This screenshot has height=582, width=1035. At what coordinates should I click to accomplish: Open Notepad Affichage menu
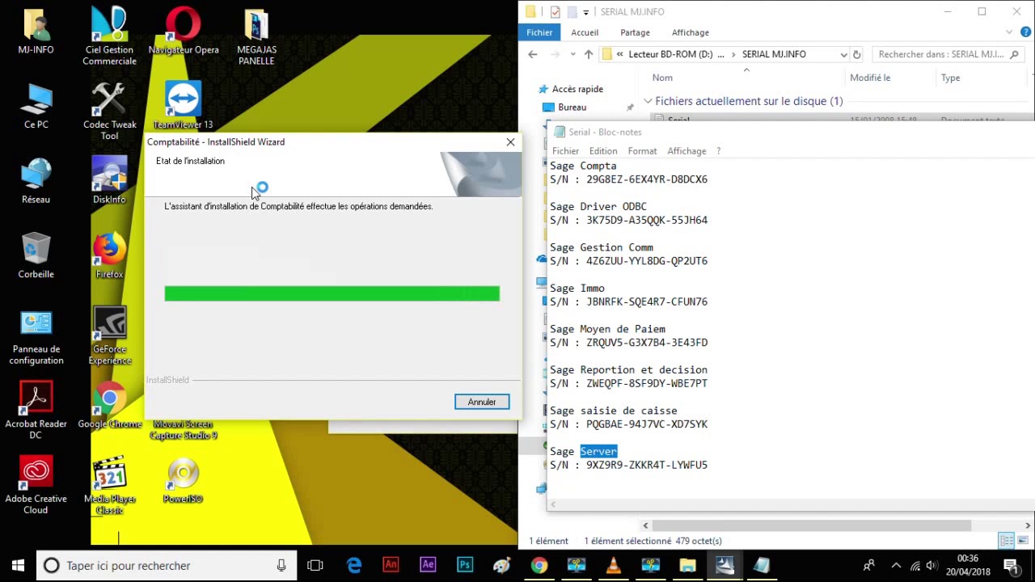click(686, 151)
